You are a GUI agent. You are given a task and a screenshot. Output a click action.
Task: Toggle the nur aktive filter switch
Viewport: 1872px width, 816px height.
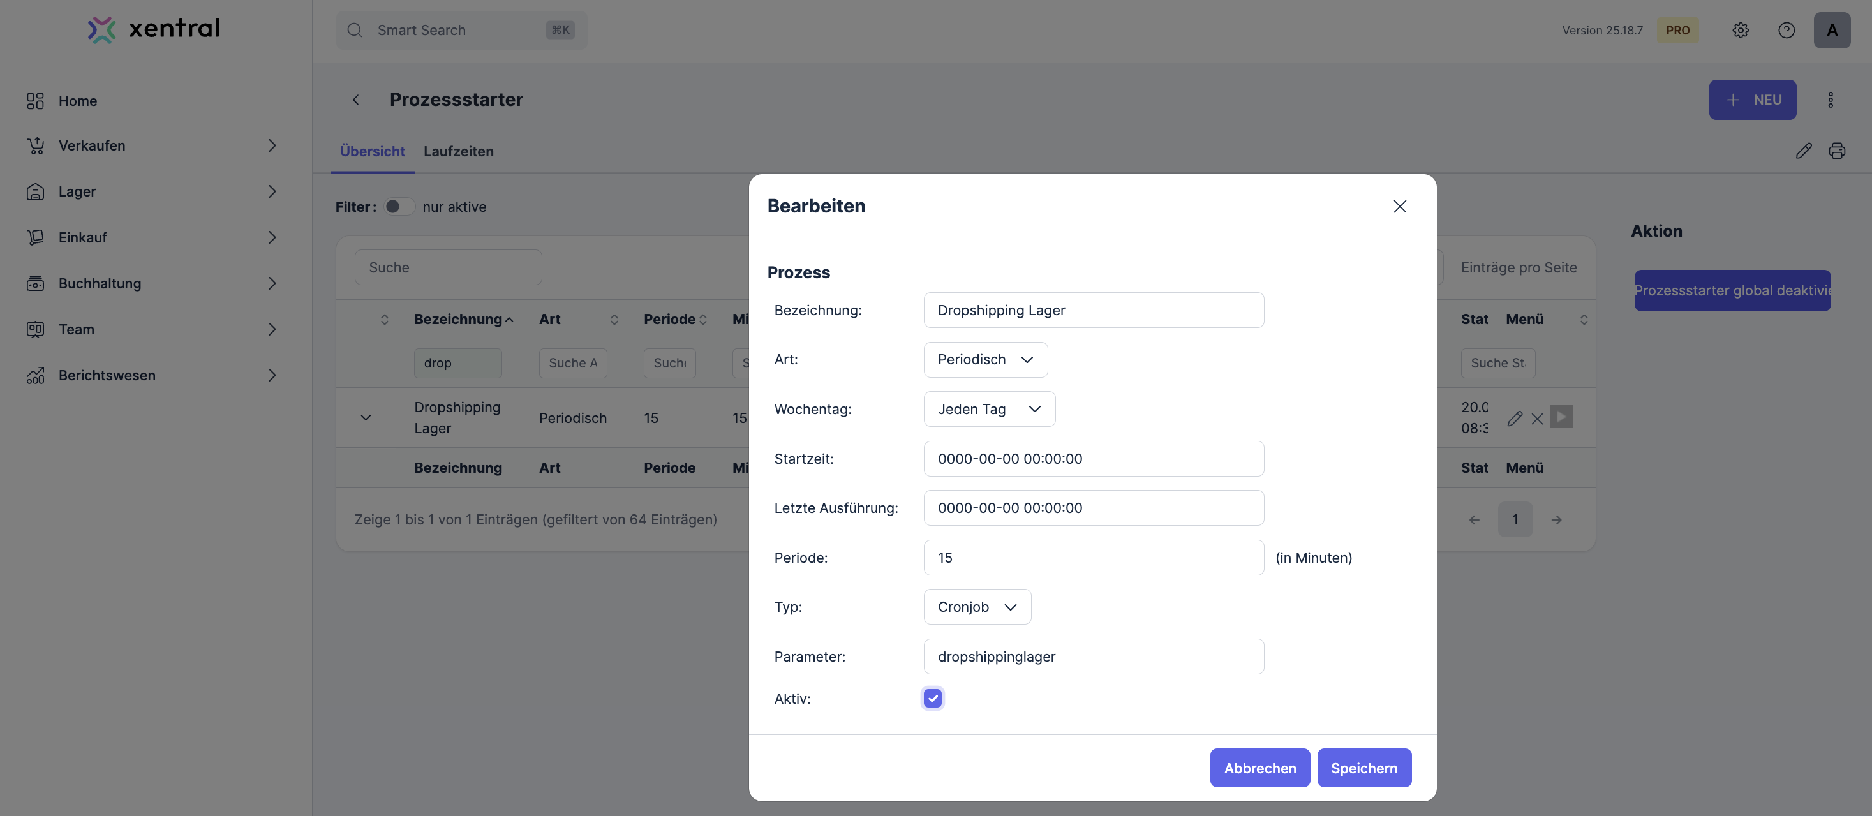(399, 206)
